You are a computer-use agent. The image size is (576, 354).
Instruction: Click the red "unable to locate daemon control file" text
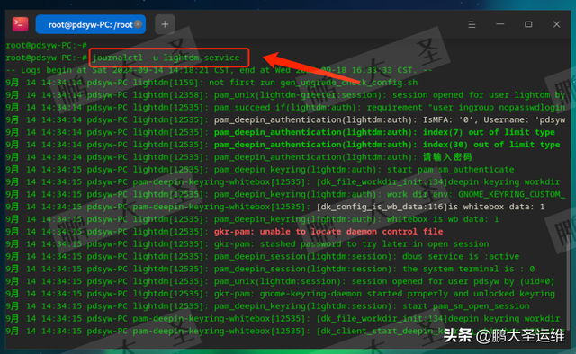[x=351, y=232]
